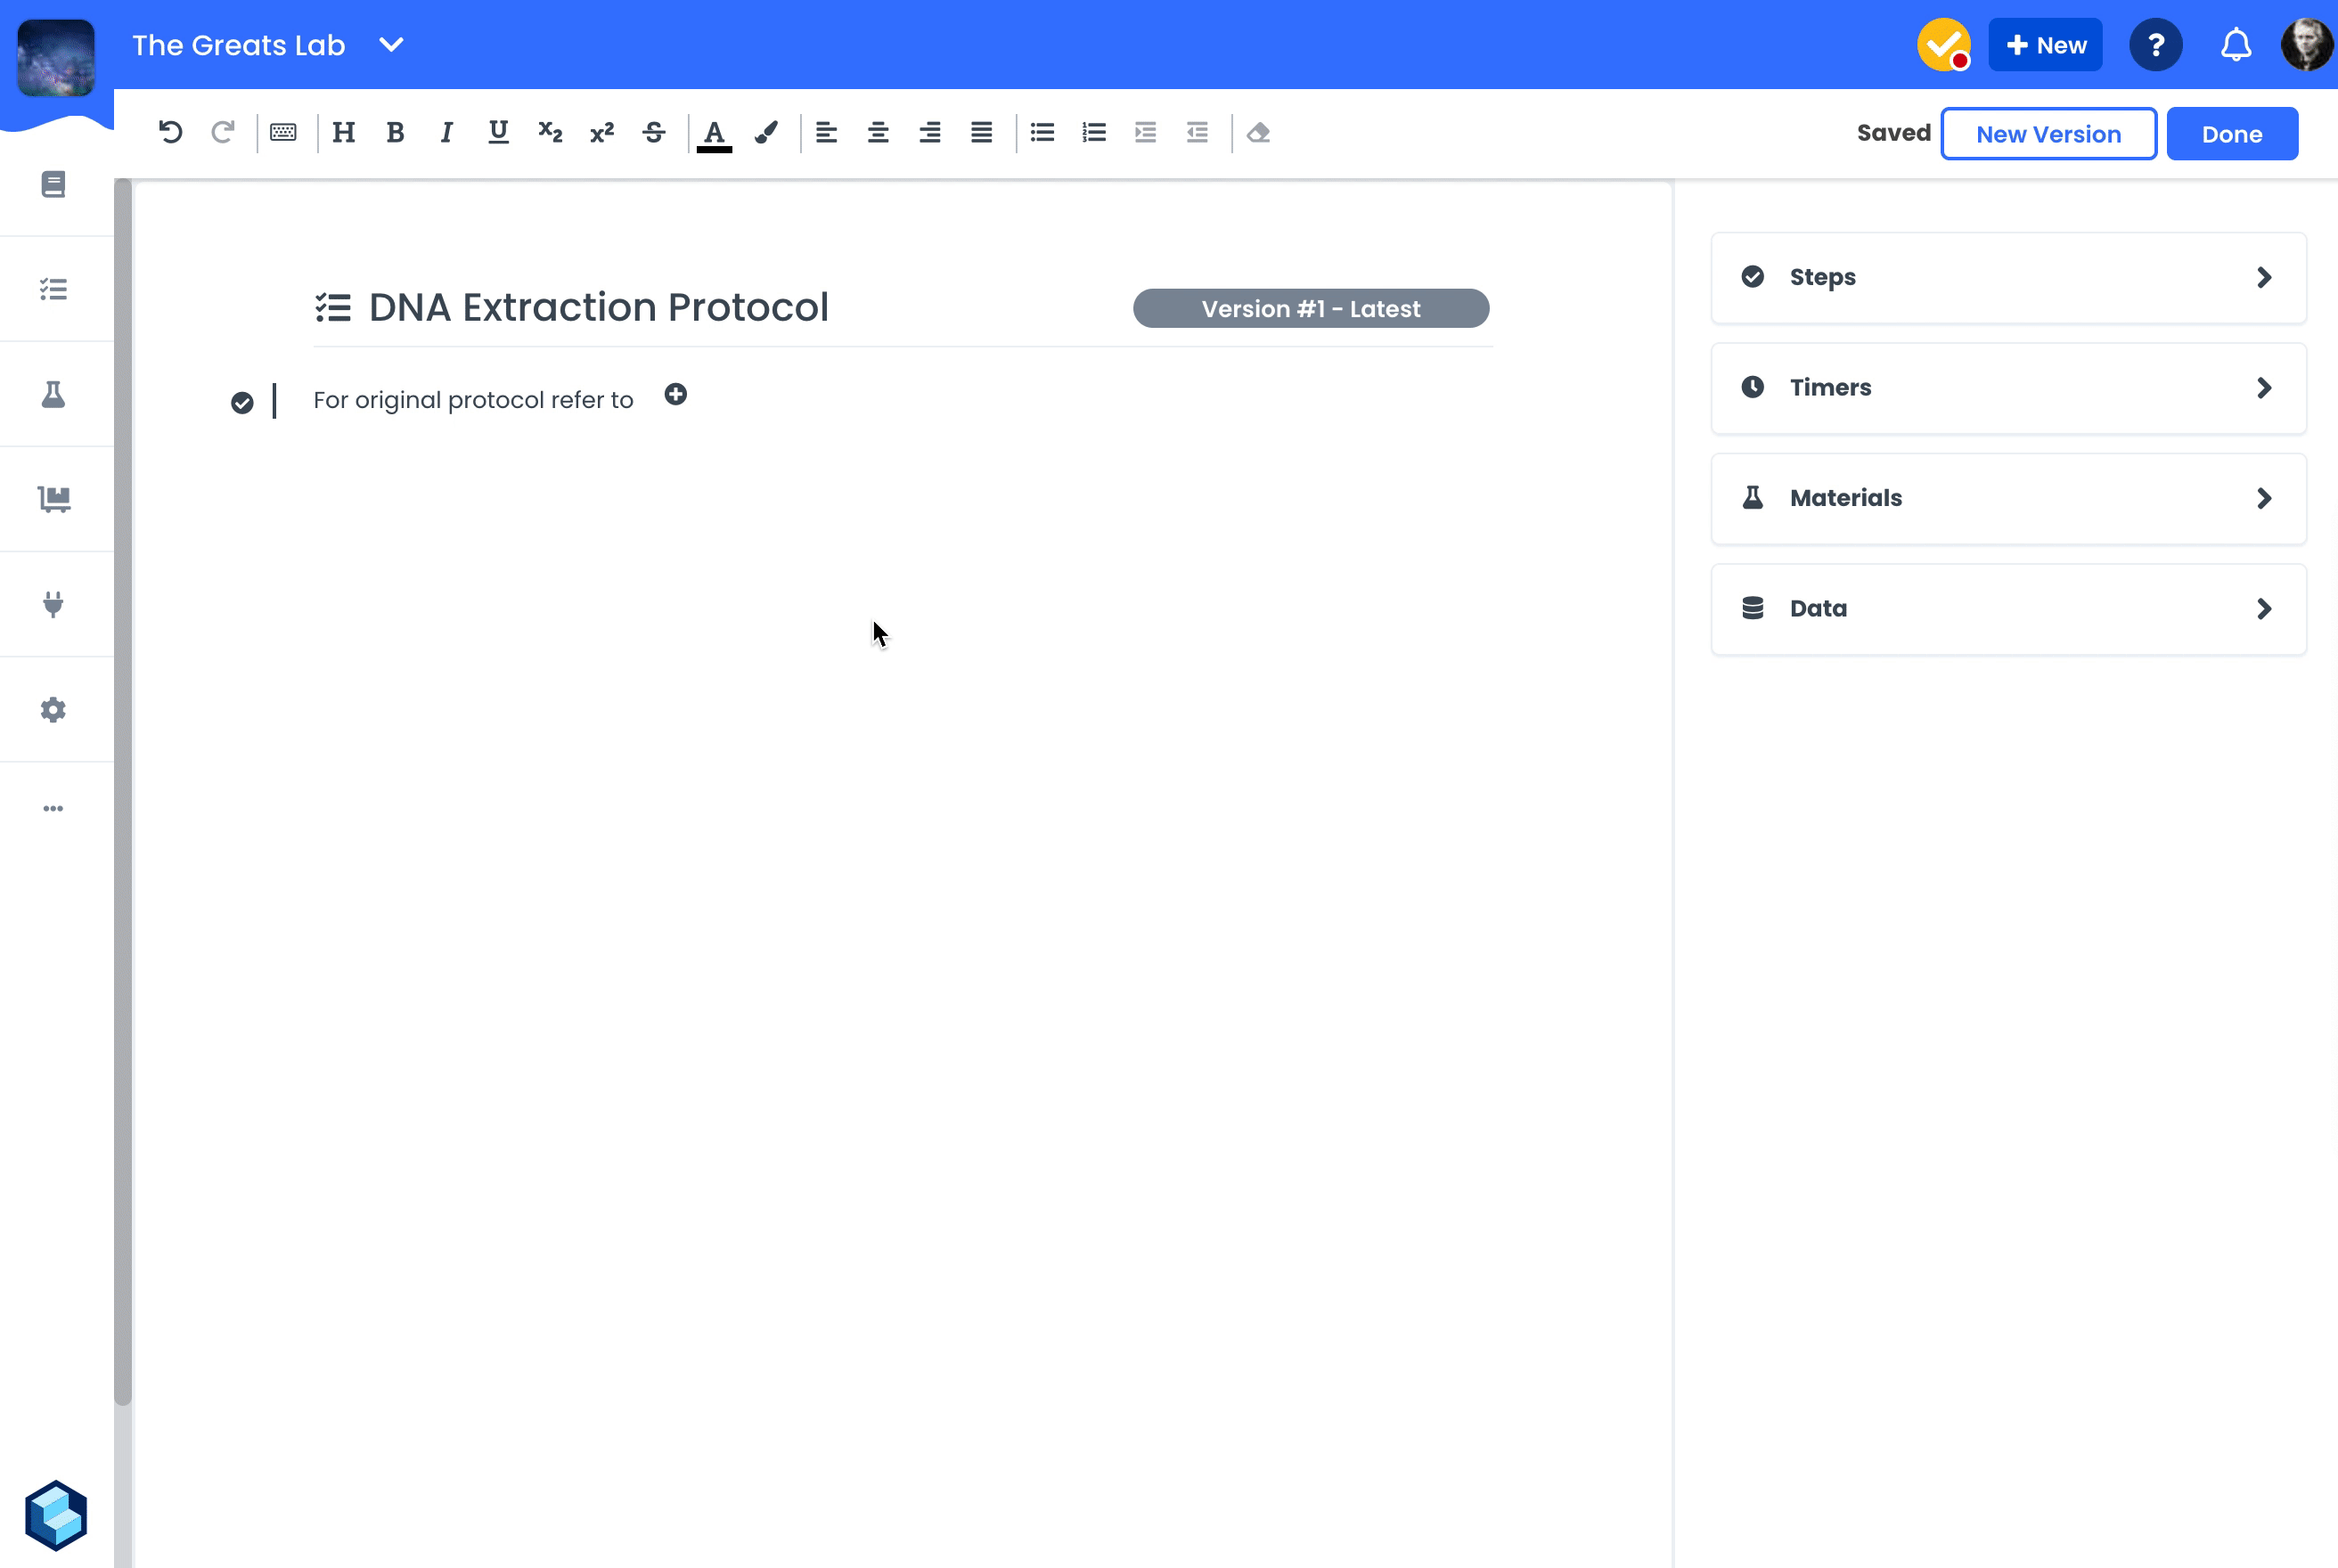
Task: Click the Done button
Action: coord(2231,134)
